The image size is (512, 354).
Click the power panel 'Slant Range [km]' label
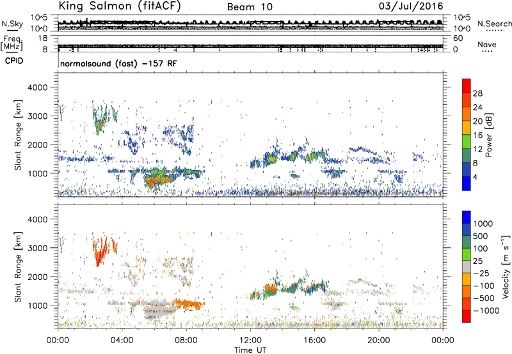point(18,135)
